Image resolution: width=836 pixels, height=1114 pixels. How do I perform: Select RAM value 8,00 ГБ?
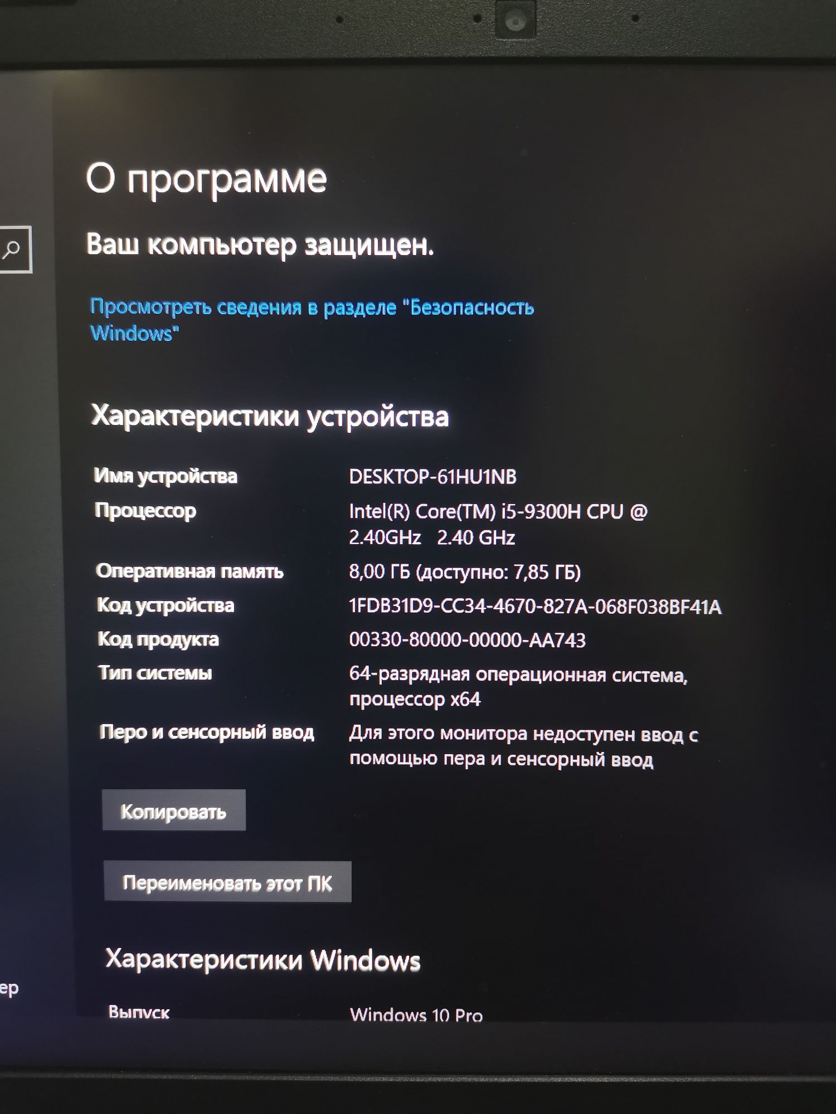click(465, 572)
